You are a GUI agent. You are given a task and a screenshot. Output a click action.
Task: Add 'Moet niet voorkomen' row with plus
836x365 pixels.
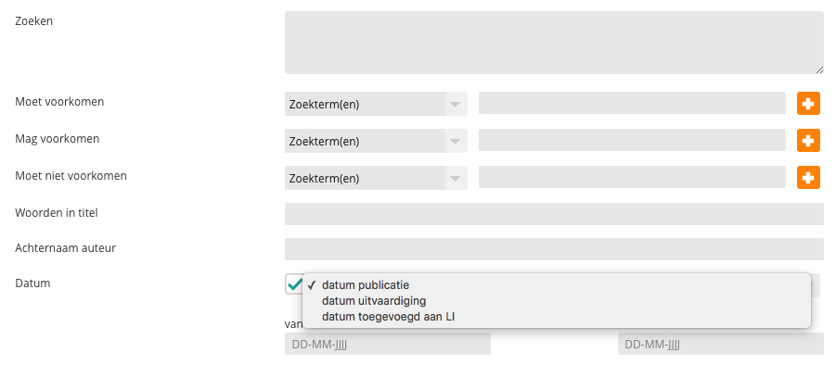[808, 178]
